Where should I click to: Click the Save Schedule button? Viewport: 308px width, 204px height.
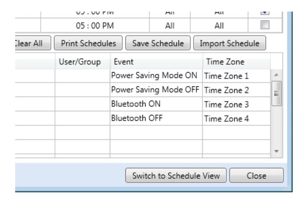[158, 43]
